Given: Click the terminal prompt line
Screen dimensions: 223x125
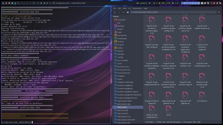Looking at the screenshot, I should [17, 122].
